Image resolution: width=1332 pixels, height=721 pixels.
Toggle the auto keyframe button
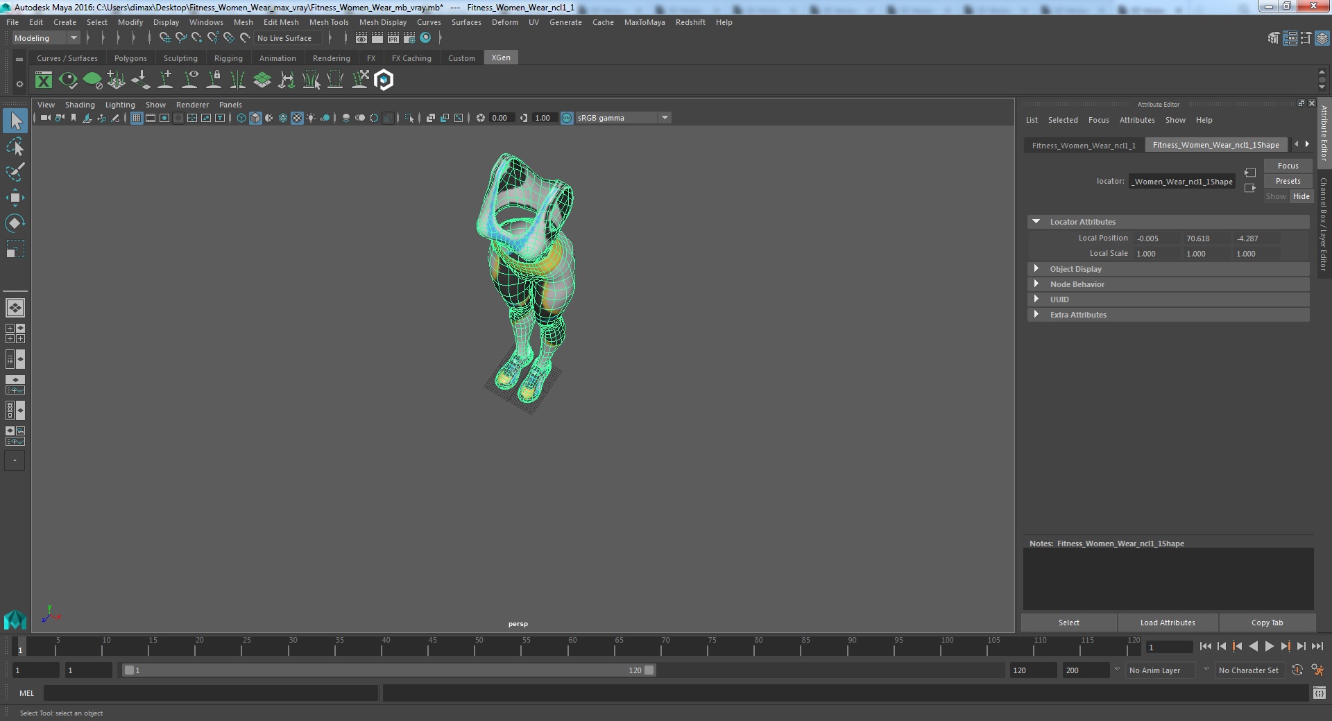pos(1297,670)
